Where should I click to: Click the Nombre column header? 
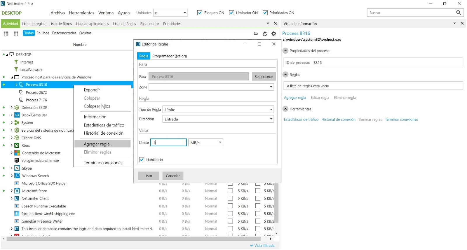click(x=80, y=45)
